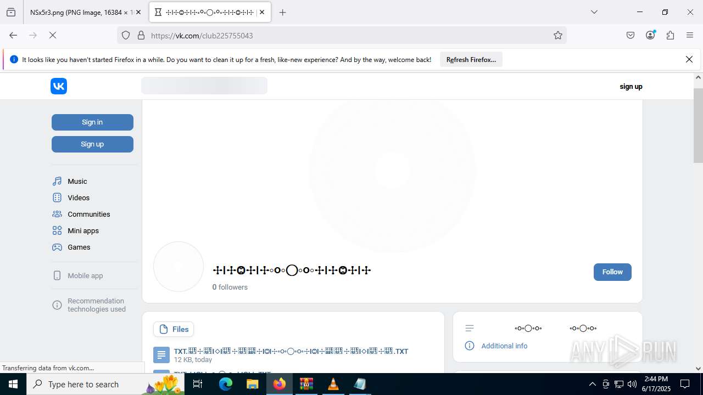Click the tracking protection shield icon
Viewport: 703px width, 395px height.
pos(126,36)
